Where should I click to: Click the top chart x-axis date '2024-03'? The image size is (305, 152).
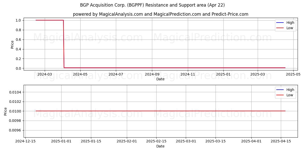pyautogui.click(x=45, y=74)
